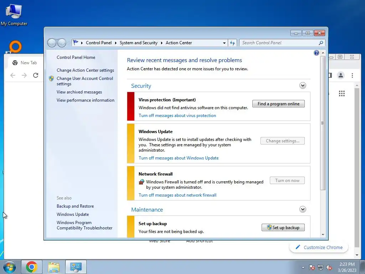Click the search magnifier in Control Panel

(x=321, y=43)
